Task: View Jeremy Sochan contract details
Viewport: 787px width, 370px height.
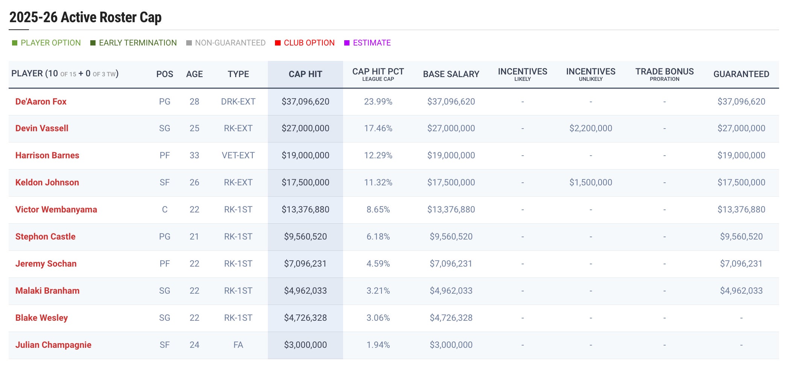Action: [46, 264]
